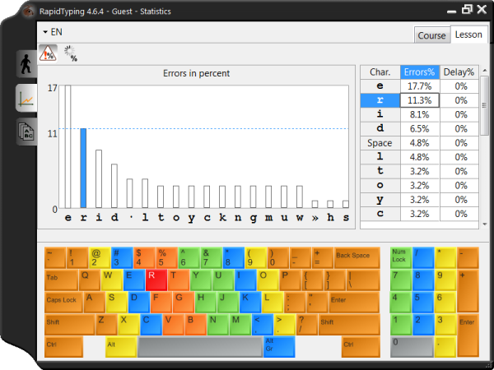Click the Num Lock key
494x370 pixels.
pos(401,257)
